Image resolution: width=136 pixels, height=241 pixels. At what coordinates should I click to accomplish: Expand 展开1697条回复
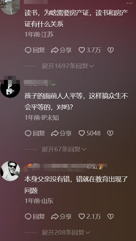68,66
